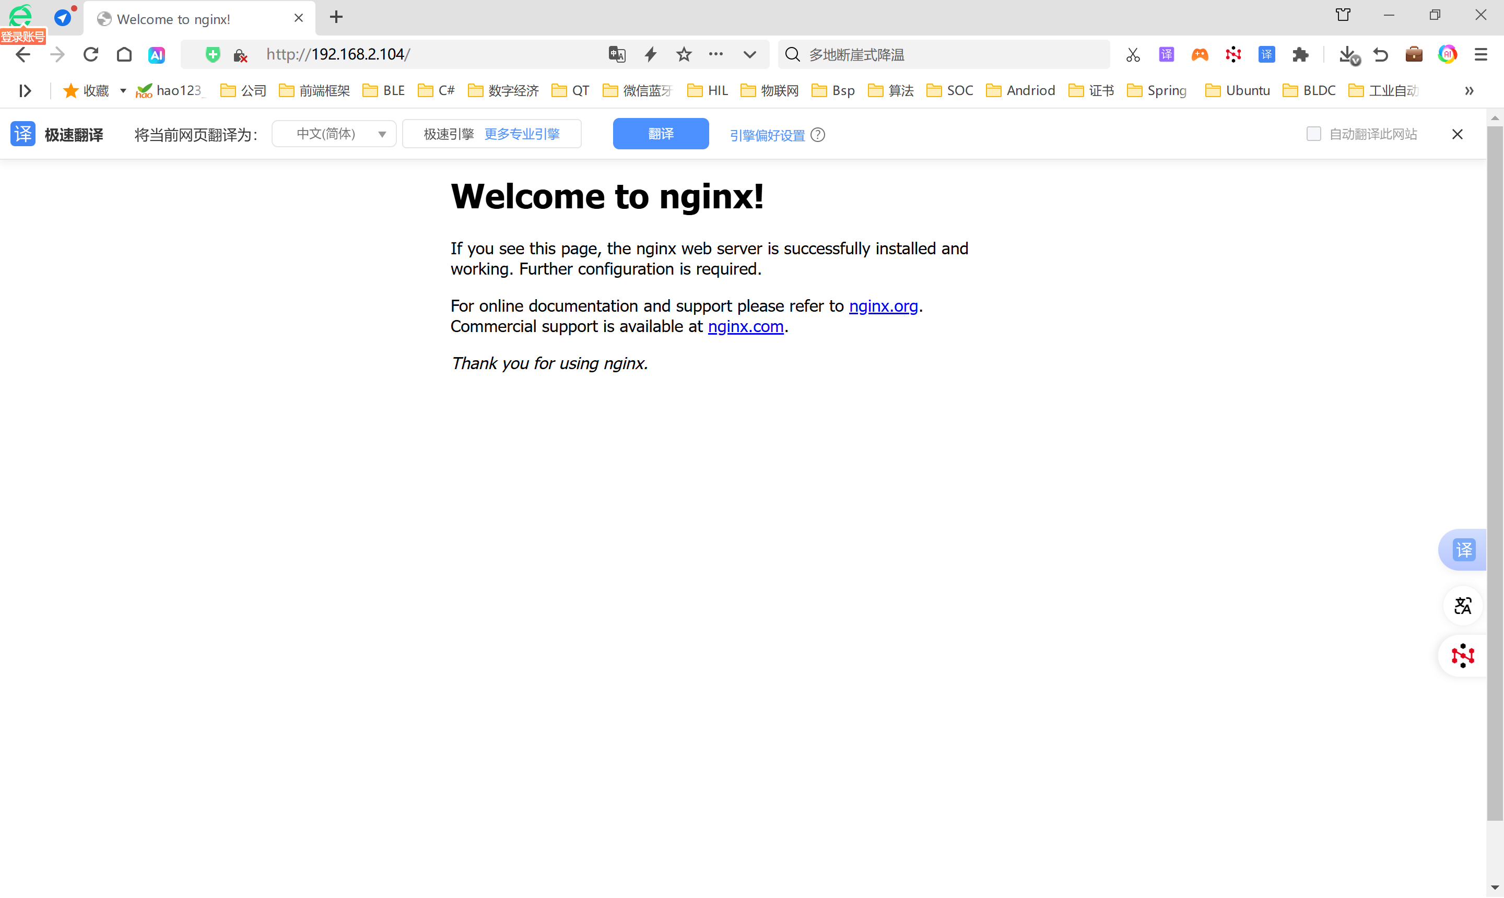Expand hidden bookmarks overflow chevron

point(1469,91)
